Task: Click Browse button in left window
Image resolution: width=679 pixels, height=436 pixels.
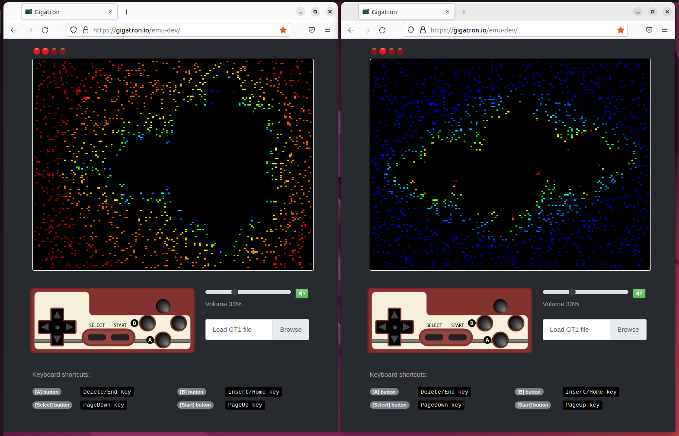Action: click(x=291, y=330)
